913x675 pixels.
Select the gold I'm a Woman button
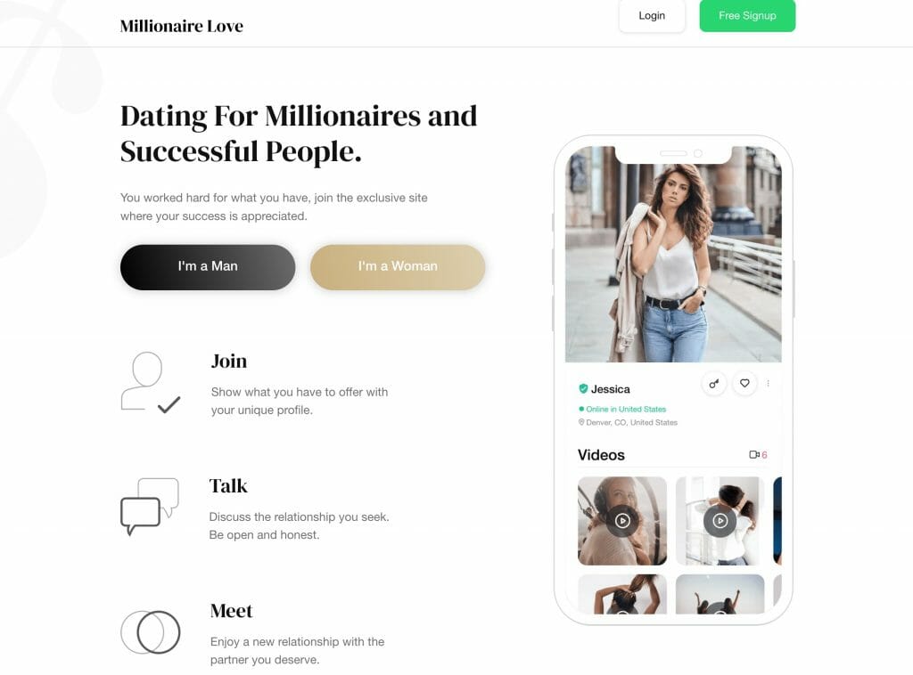[x=398, y=267]
